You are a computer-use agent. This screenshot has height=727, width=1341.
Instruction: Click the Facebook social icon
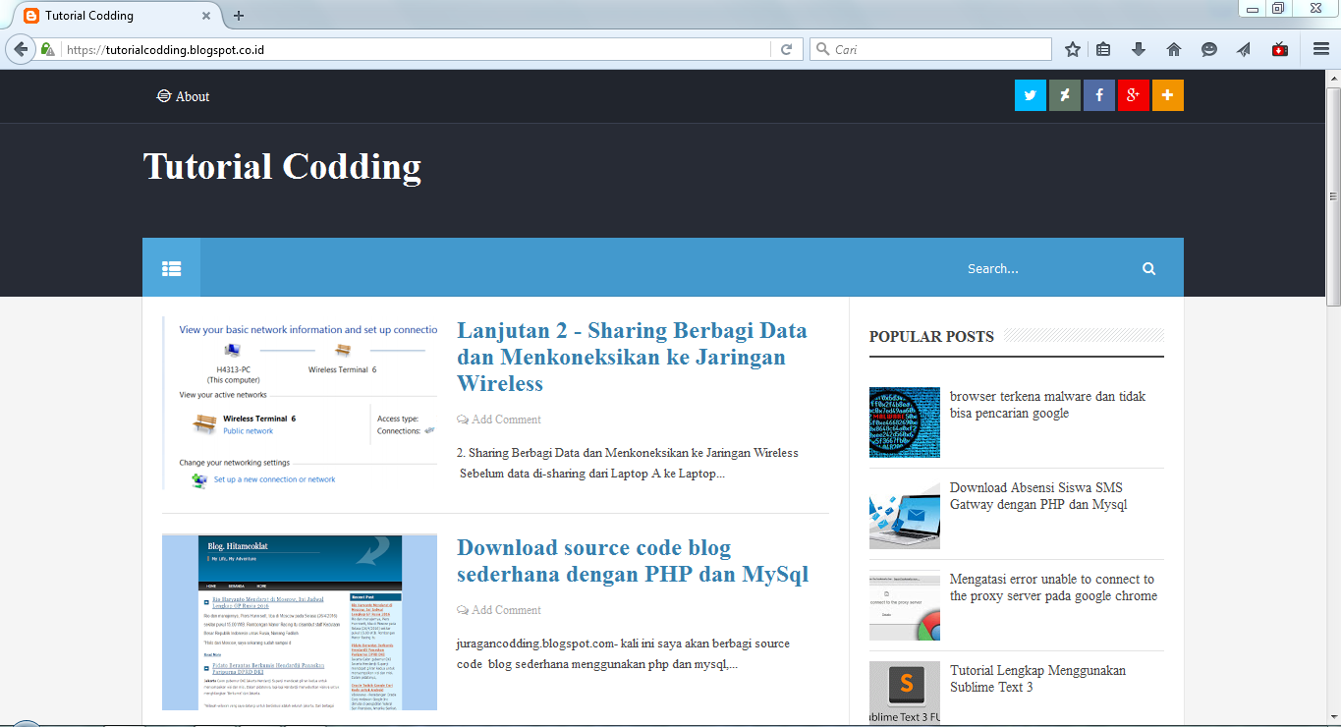point(1098,95)
